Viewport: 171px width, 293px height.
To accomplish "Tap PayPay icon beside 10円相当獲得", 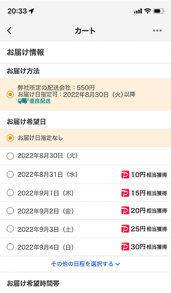I will [125, 175].
